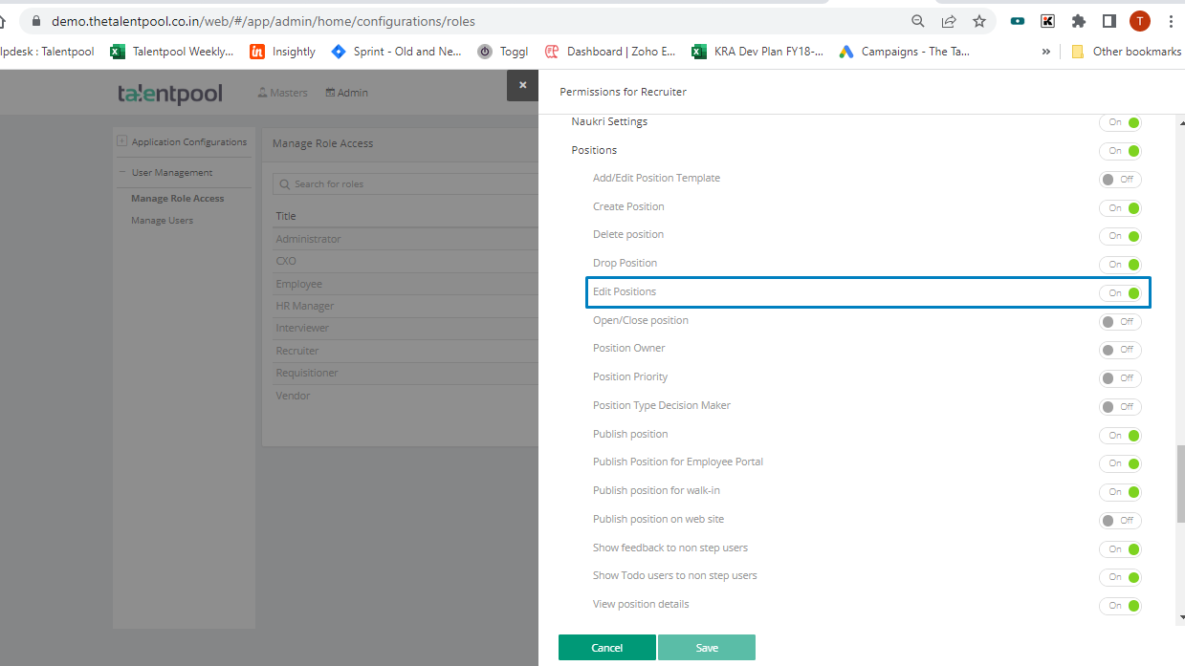The image size is (1185, 666).
Task: Toggle Publish position for walk-in
Action: [1120, 491]
